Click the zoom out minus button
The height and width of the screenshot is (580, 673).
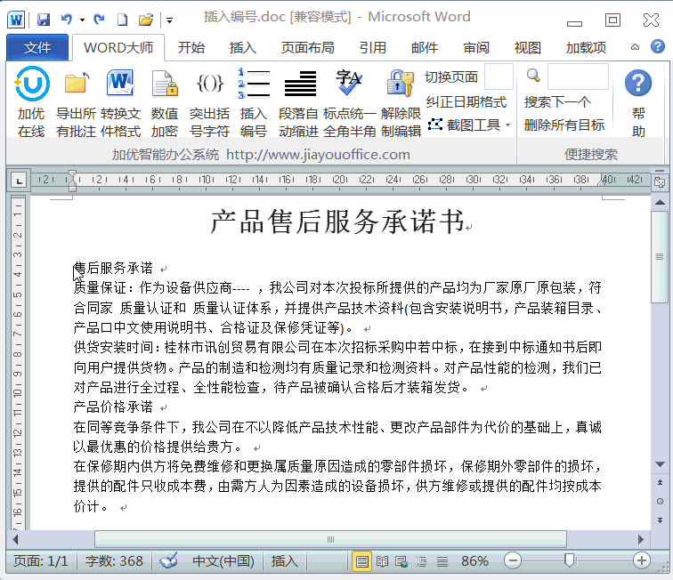tap(513, 560)
